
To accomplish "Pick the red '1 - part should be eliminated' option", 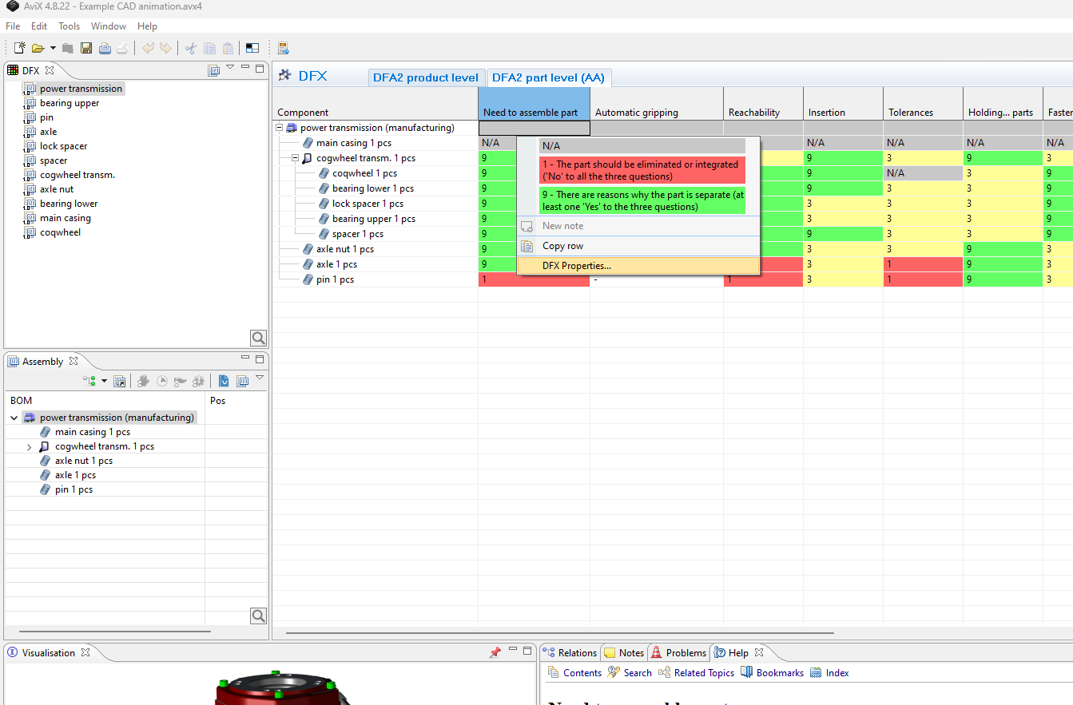I will click(642, 170).
